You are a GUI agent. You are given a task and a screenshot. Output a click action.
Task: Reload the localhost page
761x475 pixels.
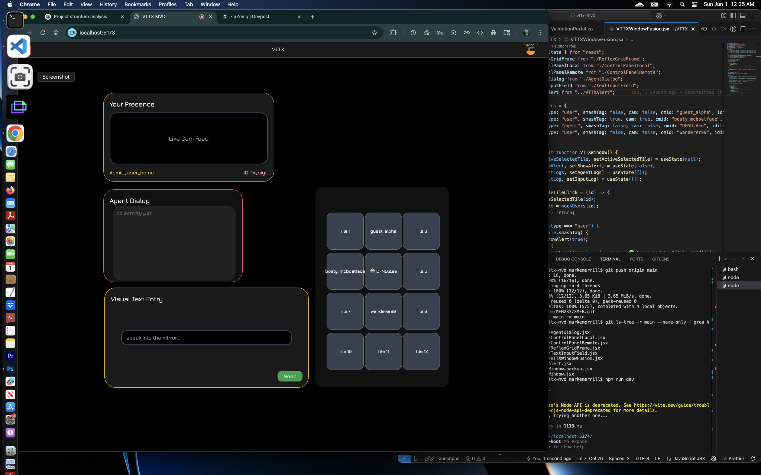[x=43, y=33]
